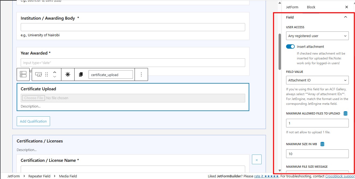The height and width of the screenshot is (179, 355).
Task: Click database icon beside maximum allowed files
Action: 346,113
